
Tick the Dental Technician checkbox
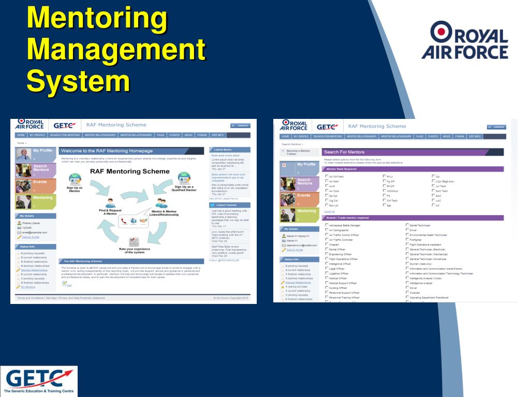point(407,224)
